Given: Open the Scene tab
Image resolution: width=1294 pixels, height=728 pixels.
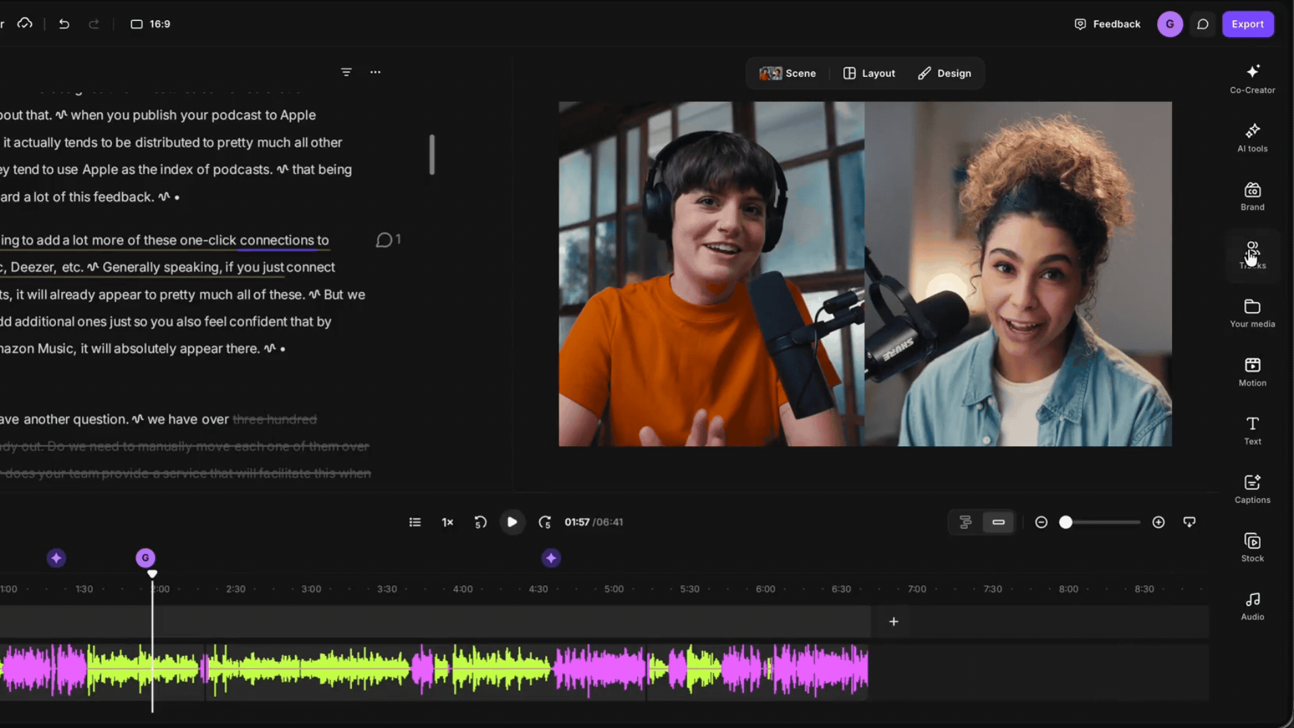Looking at the screenshot, I should pyautogui.click(x=788, y=73).
